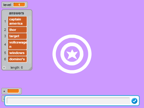Select the "domino's" list item

17,59
